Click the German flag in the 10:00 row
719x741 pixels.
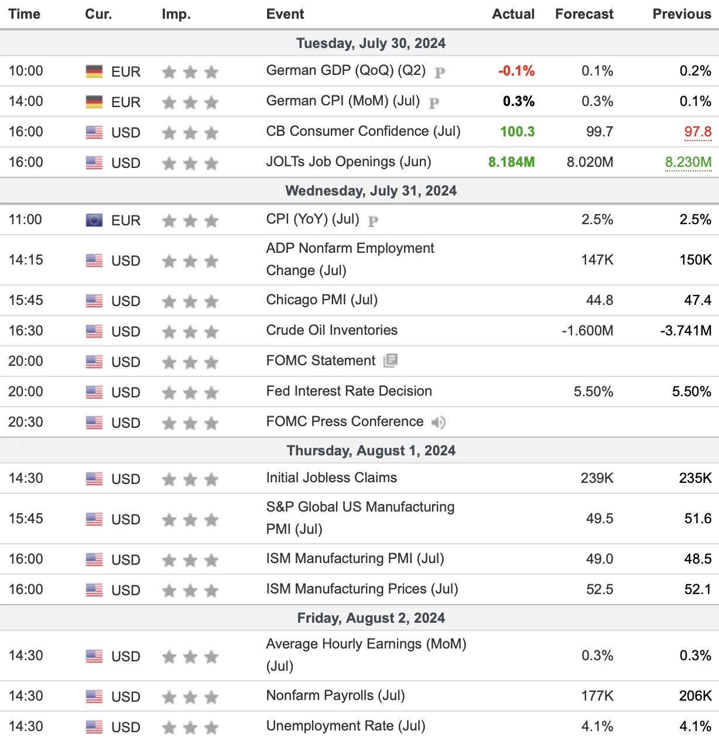[x=94, y=71]
